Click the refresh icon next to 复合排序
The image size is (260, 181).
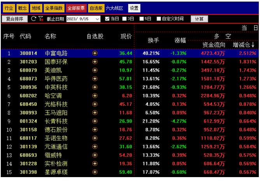click(33, 19)
